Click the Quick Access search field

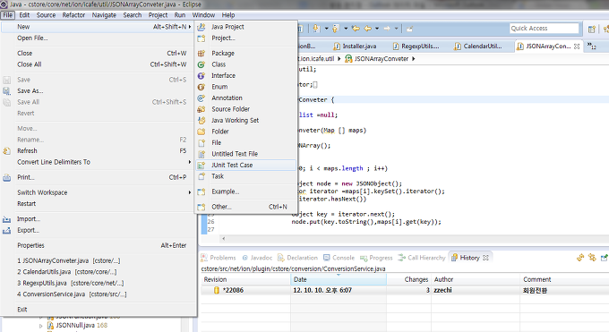(544, 29)
